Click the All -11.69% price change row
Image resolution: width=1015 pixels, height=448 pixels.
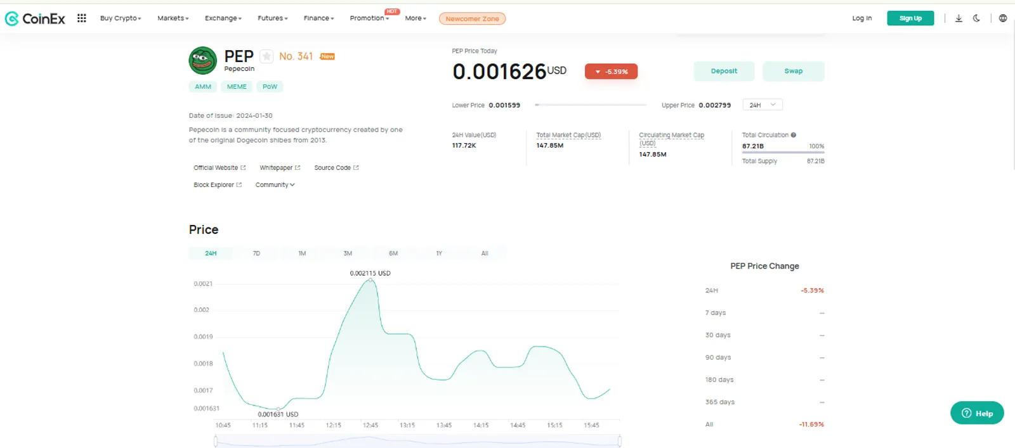coord(764,425)
